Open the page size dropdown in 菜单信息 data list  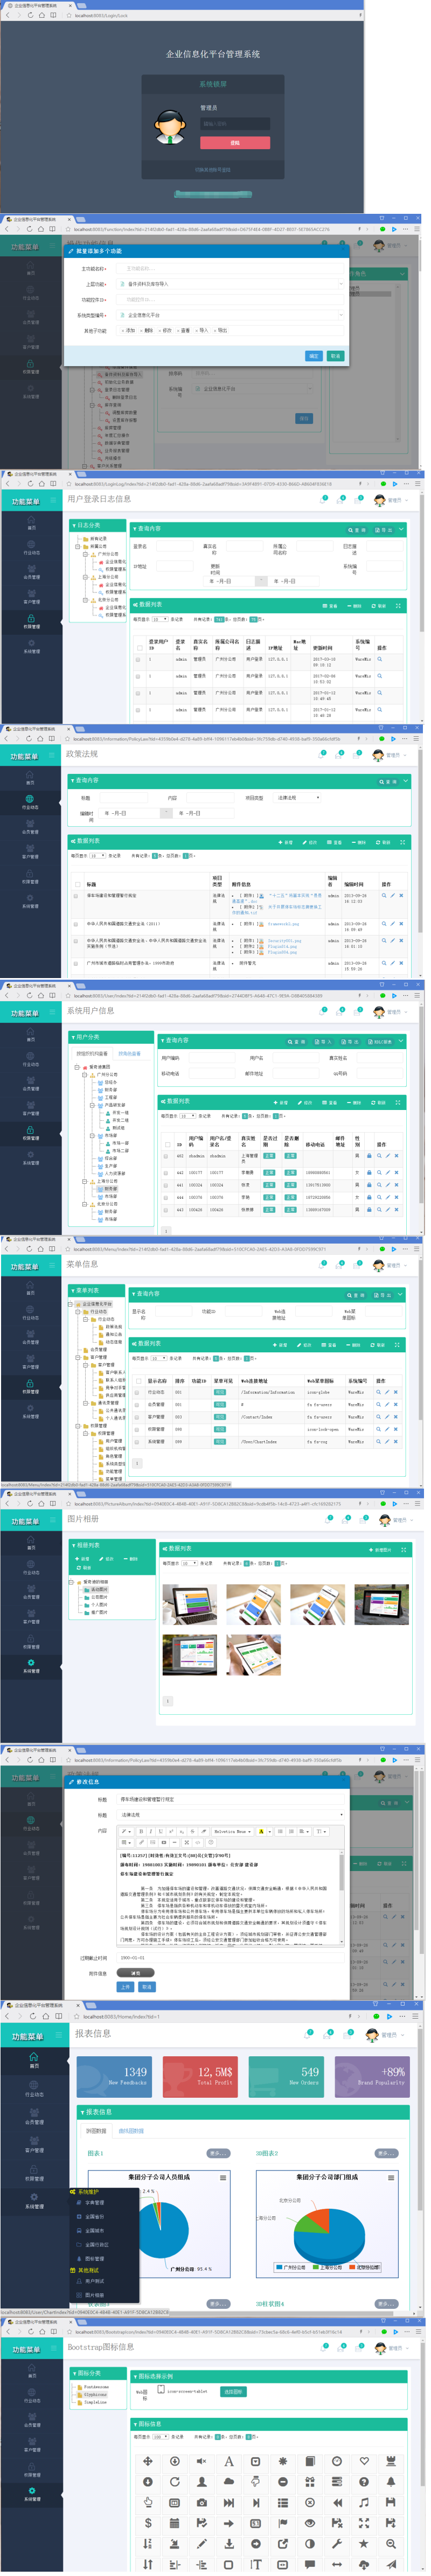click(x=160, y=1358)
